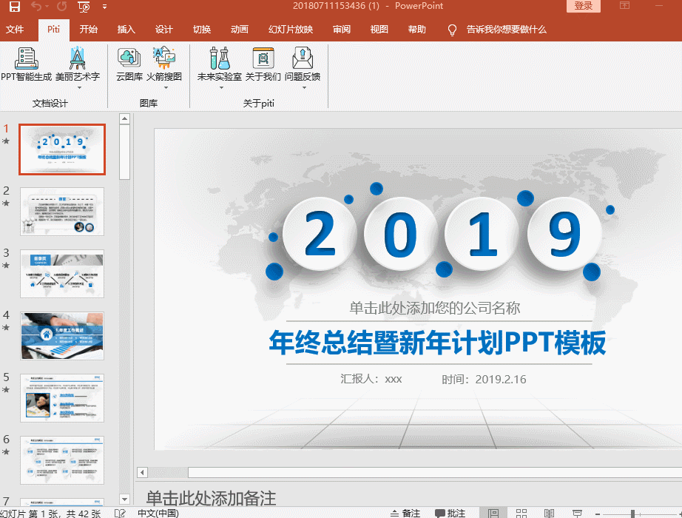Select slide 1 thumbnail
This screenshot has height=518, width=682.
point(62,149)
